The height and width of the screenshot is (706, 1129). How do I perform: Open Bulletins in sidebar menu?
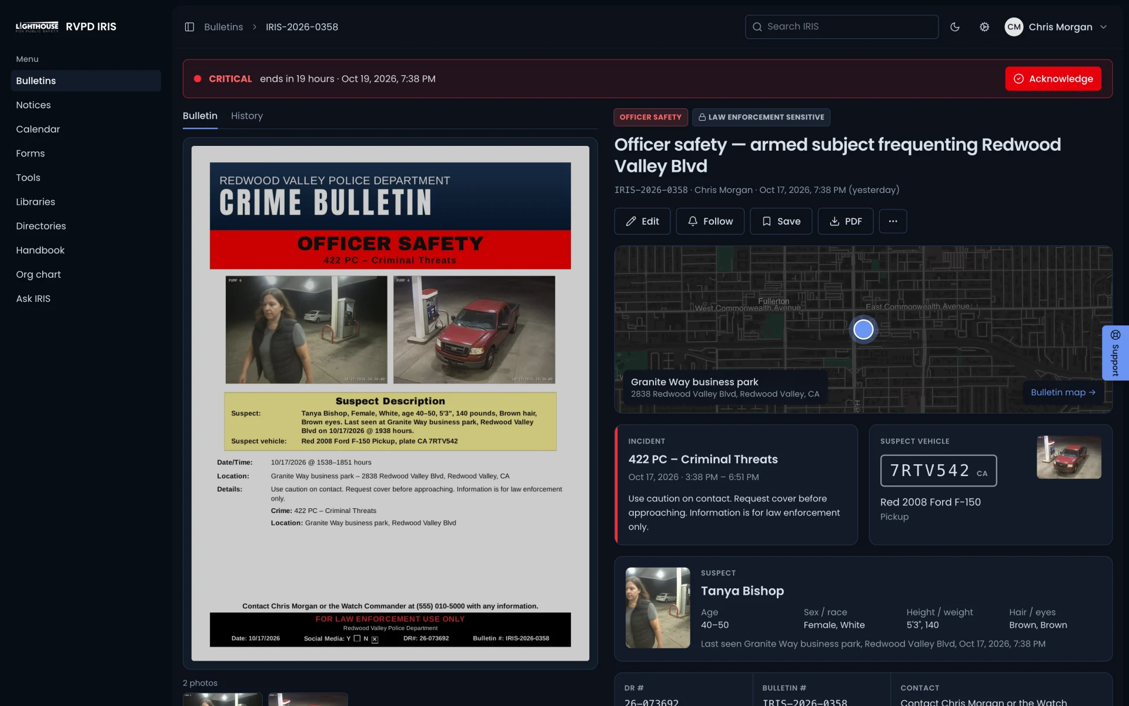86,81
